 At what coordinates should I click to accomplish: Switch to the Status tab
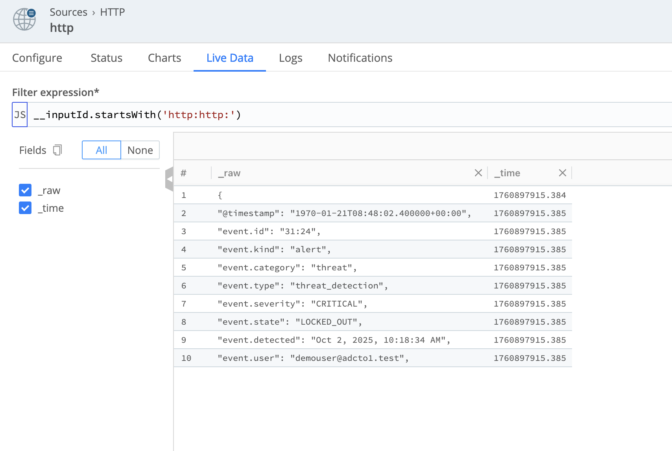106,58
